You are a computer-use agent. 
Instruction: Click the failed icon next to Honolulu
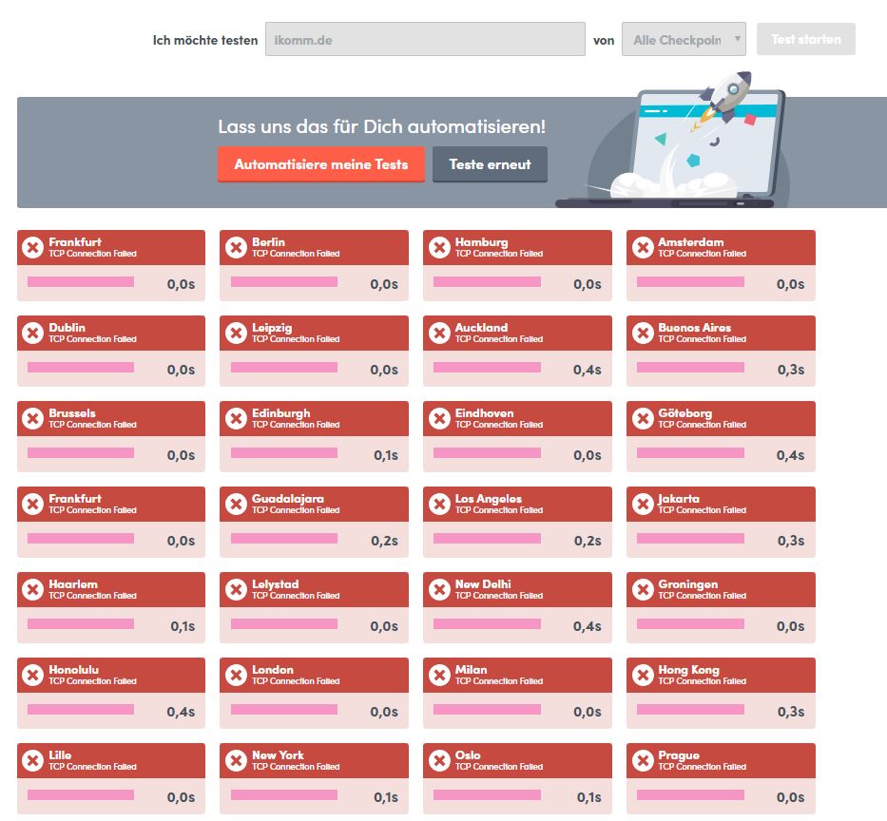(32, 676)
